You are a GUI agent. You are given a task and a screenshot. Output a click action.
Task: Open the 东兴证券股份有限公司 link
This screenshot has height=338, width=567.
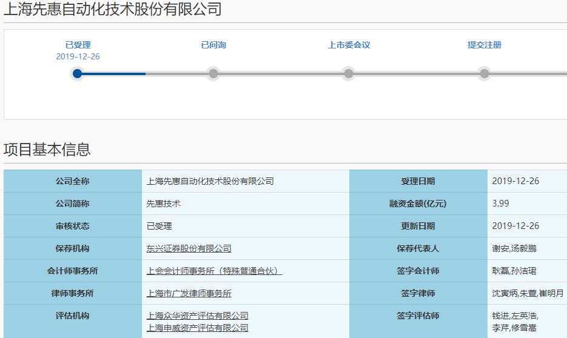click(189, 248)
